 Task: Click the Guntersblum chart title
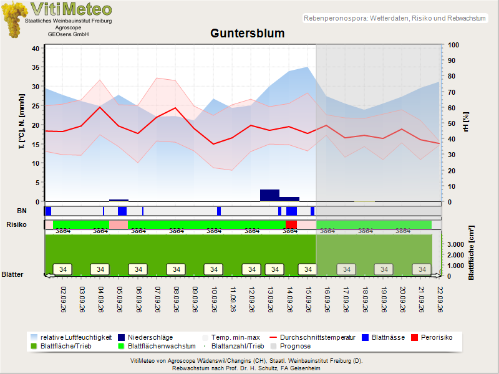pos(247,34)
